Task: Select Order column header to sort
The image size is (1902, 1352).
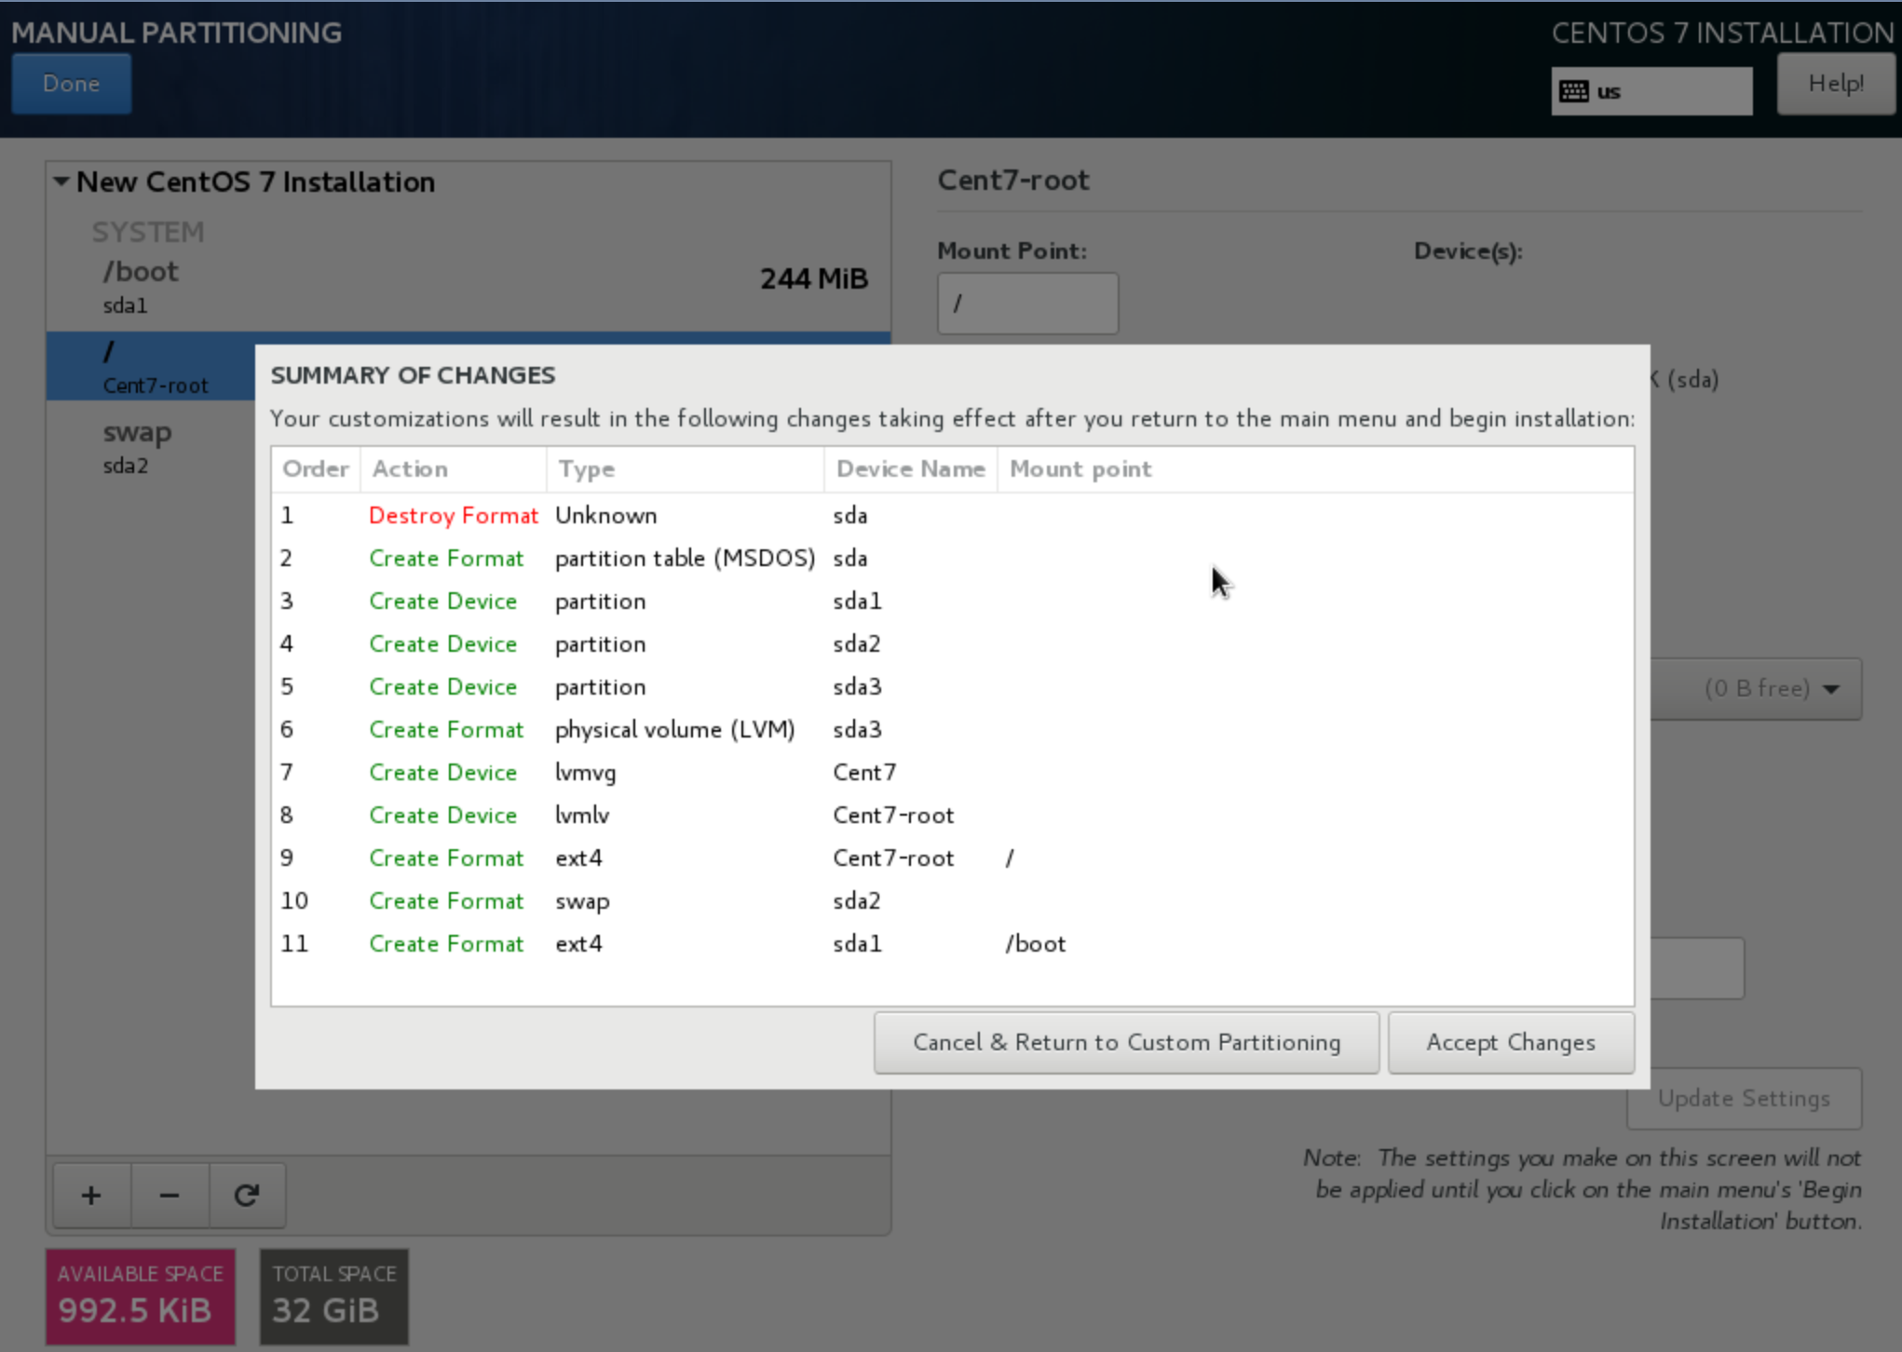Action: 312,468
